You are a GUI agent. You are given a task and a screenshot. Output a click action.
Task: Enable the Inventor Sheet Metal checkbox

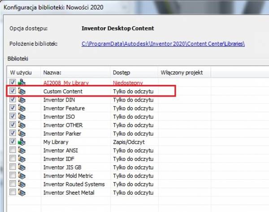click(x=13, y=192)
